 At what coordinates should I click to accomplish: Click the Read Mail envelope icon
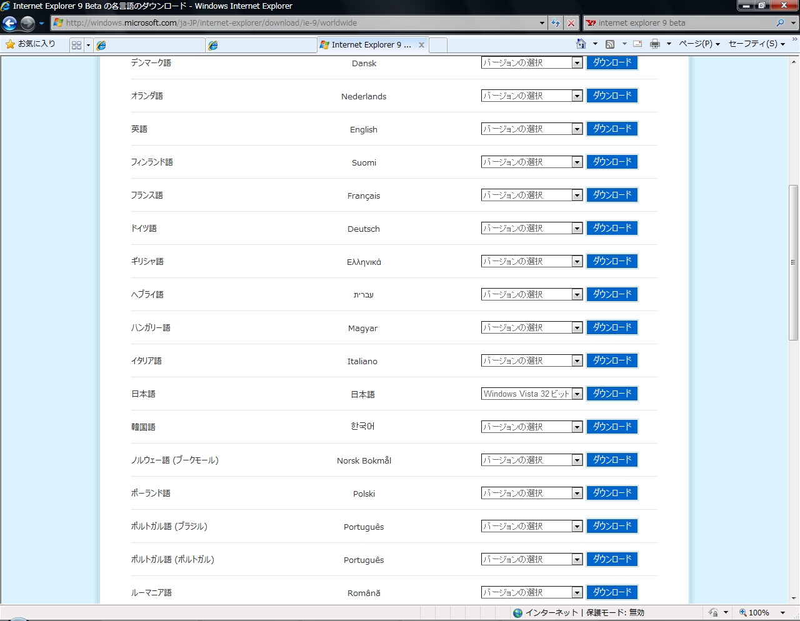point(637,44)
